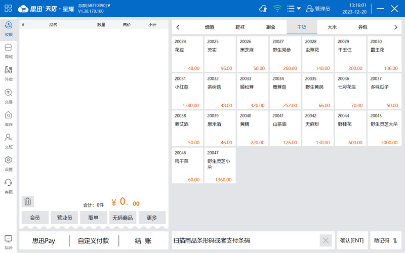Viewport: 405px width, 253px height.
Task: Add product 20030 霸王花 to cart
Action: coord(384,54)
